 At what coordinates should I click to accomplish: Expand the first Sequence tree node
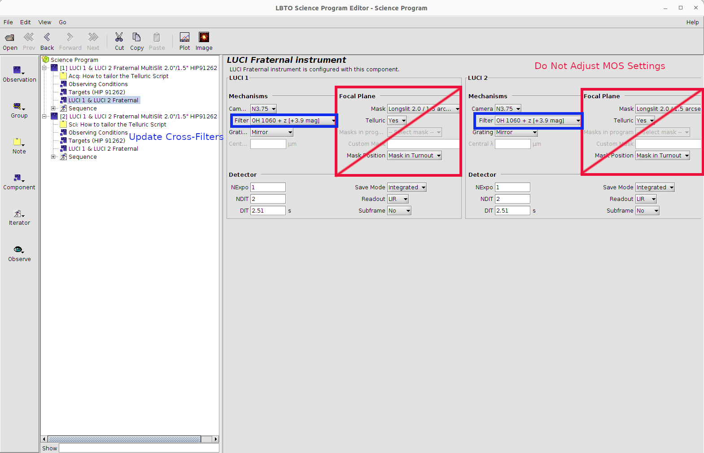click(x=53, y=109)
